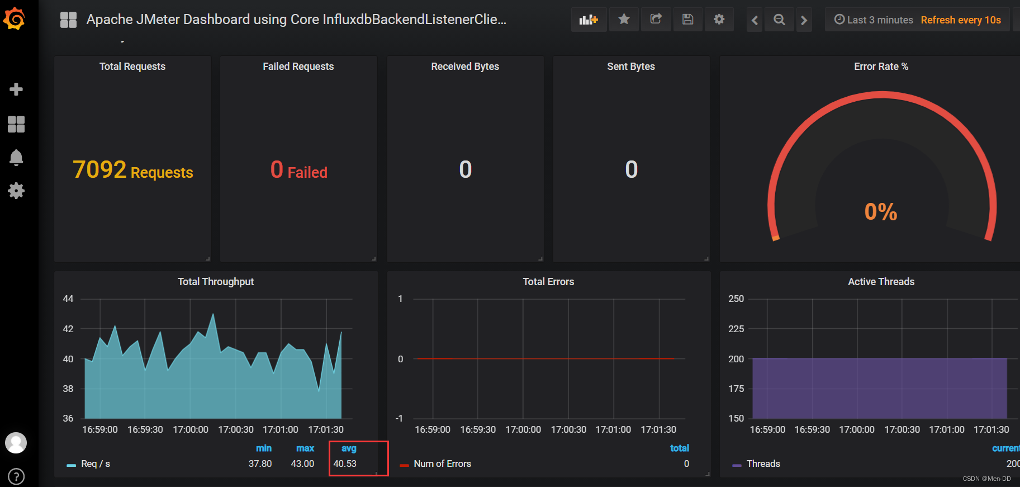
Task: Open the Total Errors panel title menu
Action: click(548, 282)
